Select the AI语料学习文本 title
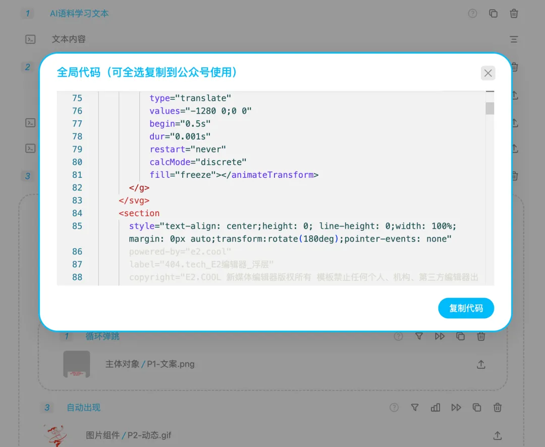Image resolution: width=545 pixels, height=447 pixels. tap(79, 14)
